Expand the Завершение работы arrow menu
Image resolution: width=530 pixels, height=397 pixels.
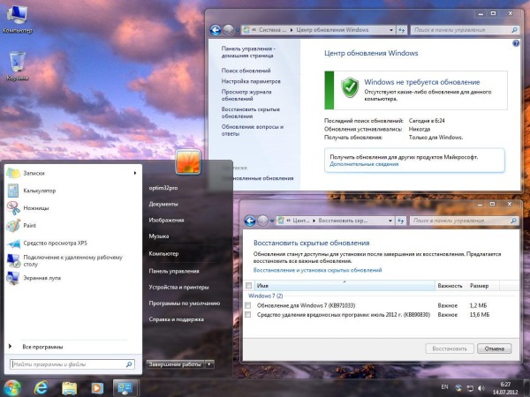(210, 363)
